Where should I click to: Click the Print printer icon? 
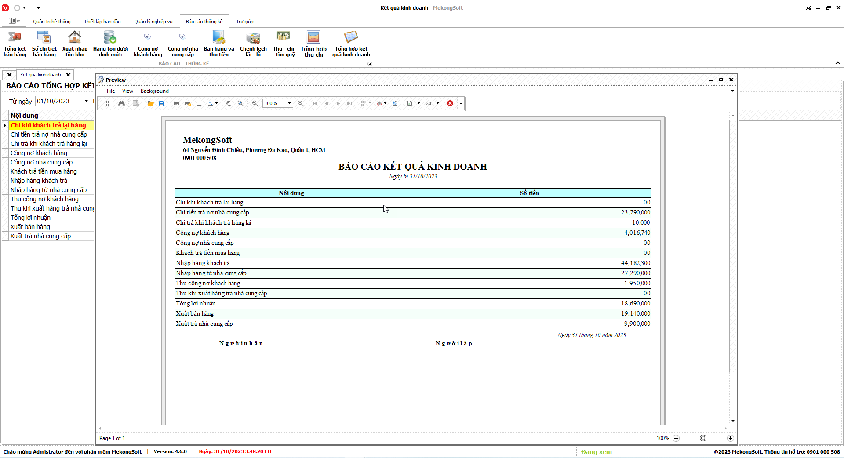pos(176,103)
